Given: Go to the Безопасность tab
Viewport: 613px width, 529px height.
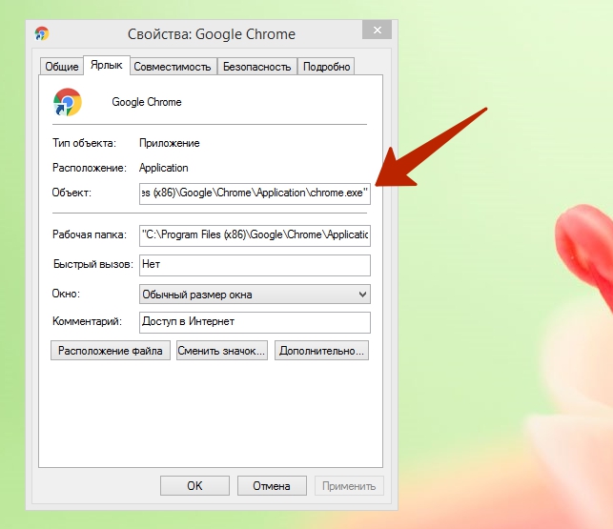Looking at the screenshot, I should point(256,67).
